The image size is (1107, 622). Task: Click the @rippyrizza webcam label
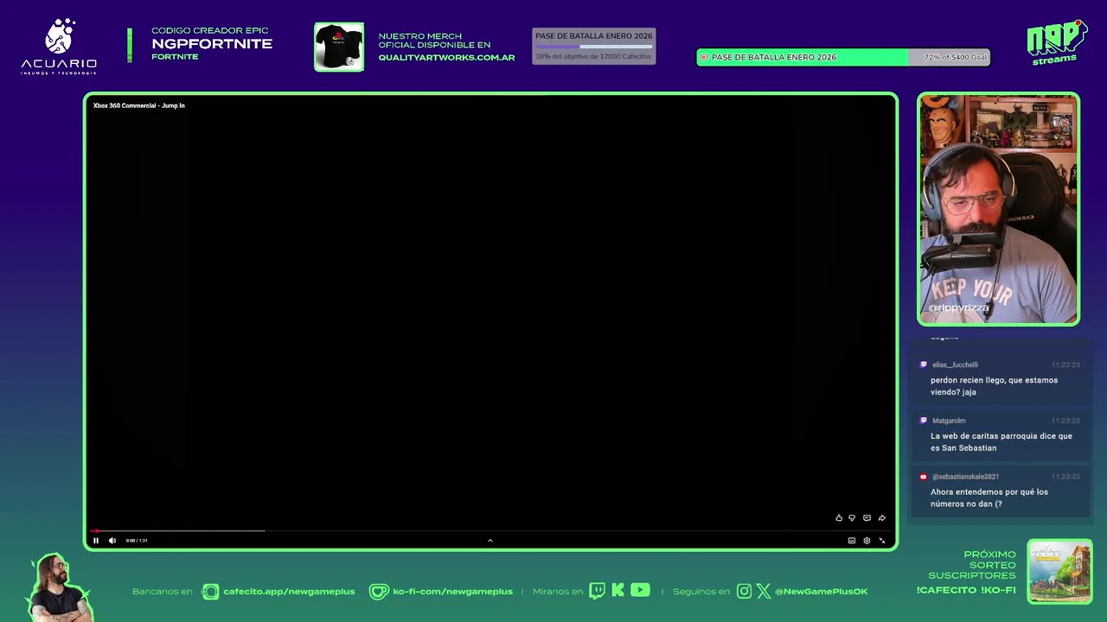pos(958,308)
